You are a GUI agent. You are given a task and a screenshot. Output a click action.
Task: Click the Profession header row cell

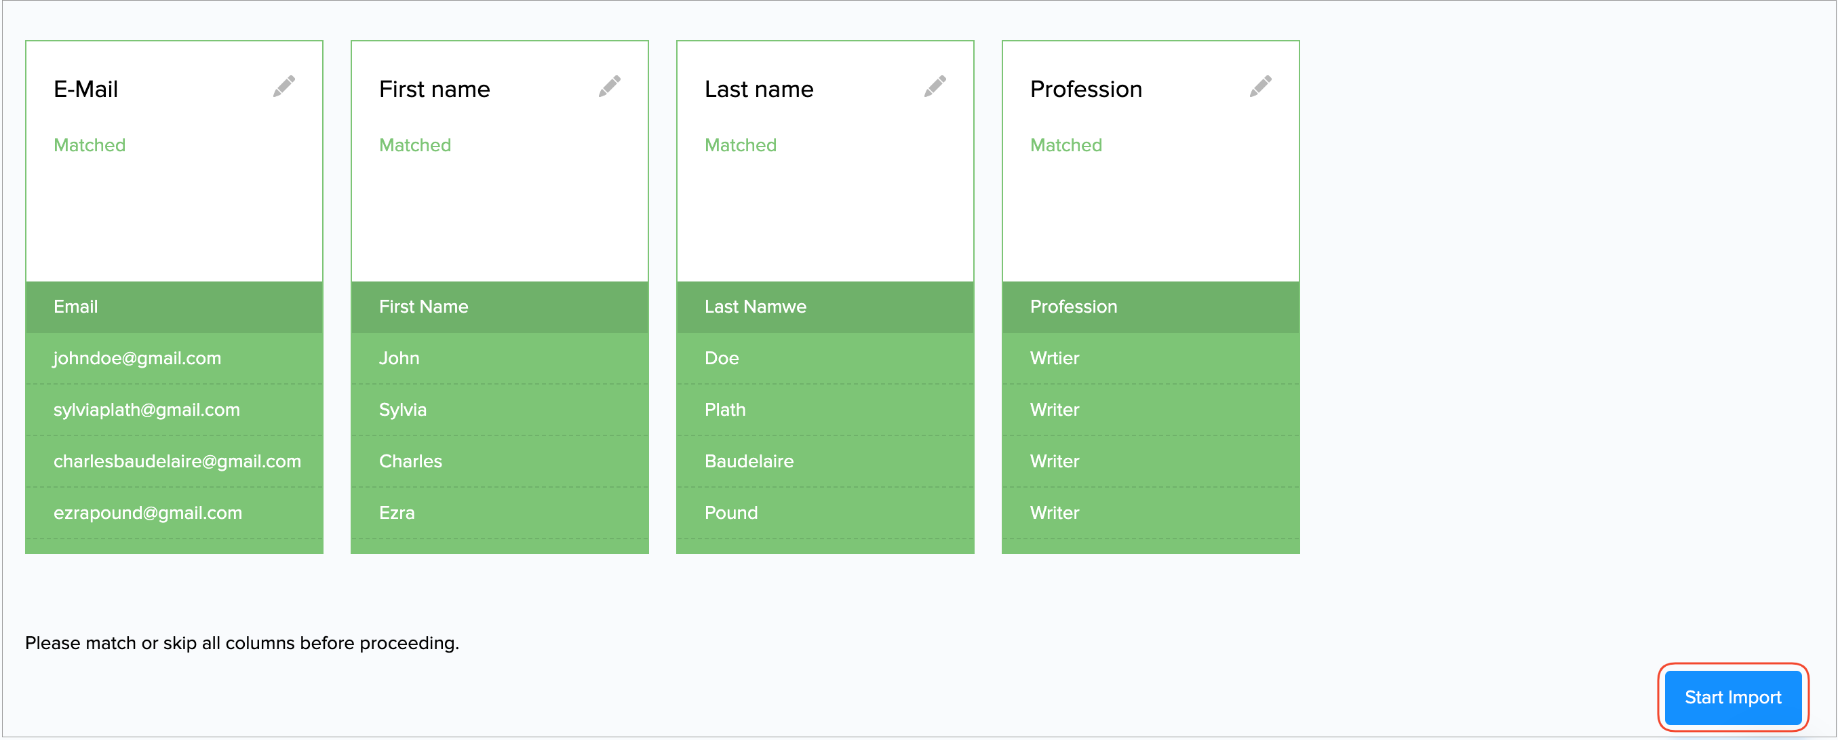click(1150, 307)
